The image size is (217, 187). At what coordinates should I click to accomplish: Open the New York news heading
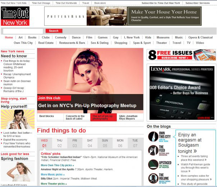13,51
